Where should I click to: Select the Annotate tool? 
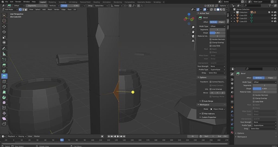(x=4, y=48)
